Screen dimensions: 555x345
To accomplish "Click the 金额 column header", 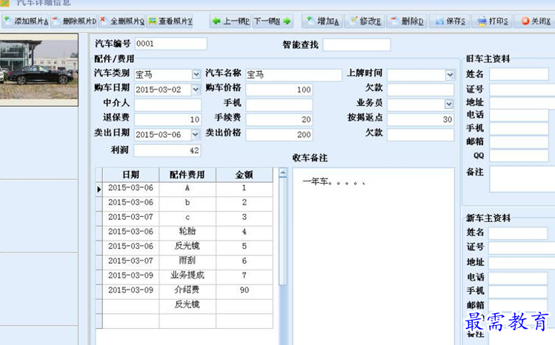I will tap(245, 175).
